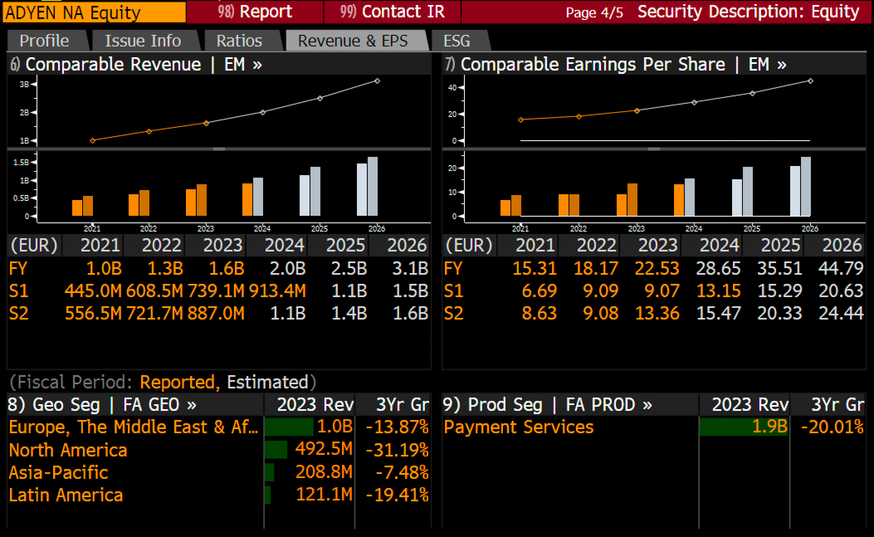
Task: Click the FY 2021 EPS value 15.31
Action: (x=535, y=268)
